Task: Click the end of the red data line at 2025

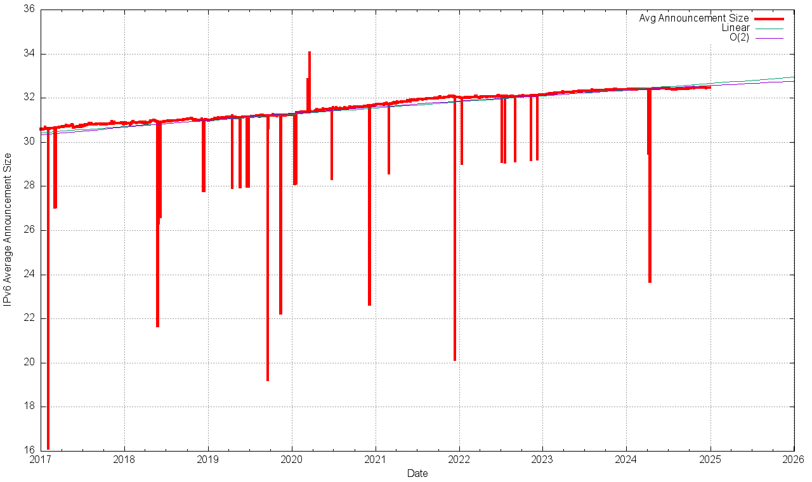Action: (x=709, y=87)
